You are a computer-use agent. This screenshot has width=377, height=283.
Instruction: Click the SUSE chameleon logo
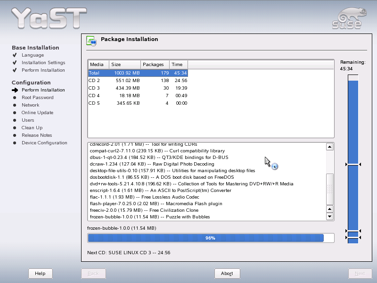click(x=349, y=18)
